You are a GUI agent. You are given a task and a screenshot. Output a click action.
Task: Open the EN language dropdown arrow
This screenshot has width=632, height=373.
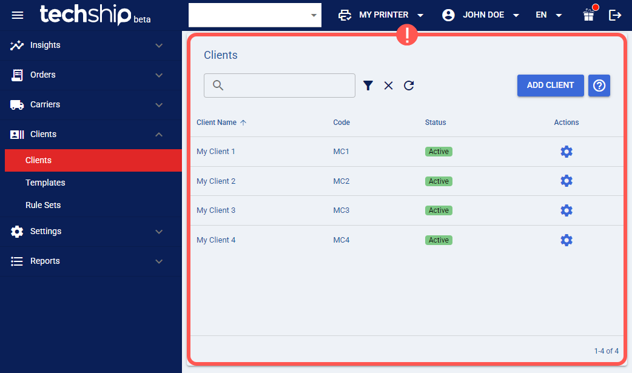tap(559, 15)
